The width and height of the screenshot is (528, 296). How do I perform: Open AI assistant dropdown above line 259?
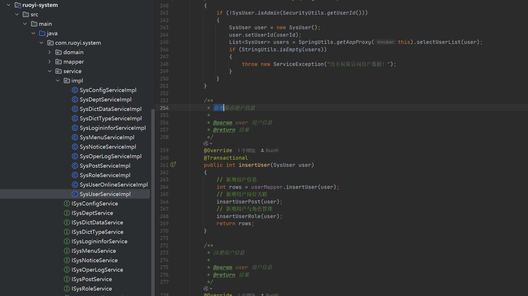(208, 144)
